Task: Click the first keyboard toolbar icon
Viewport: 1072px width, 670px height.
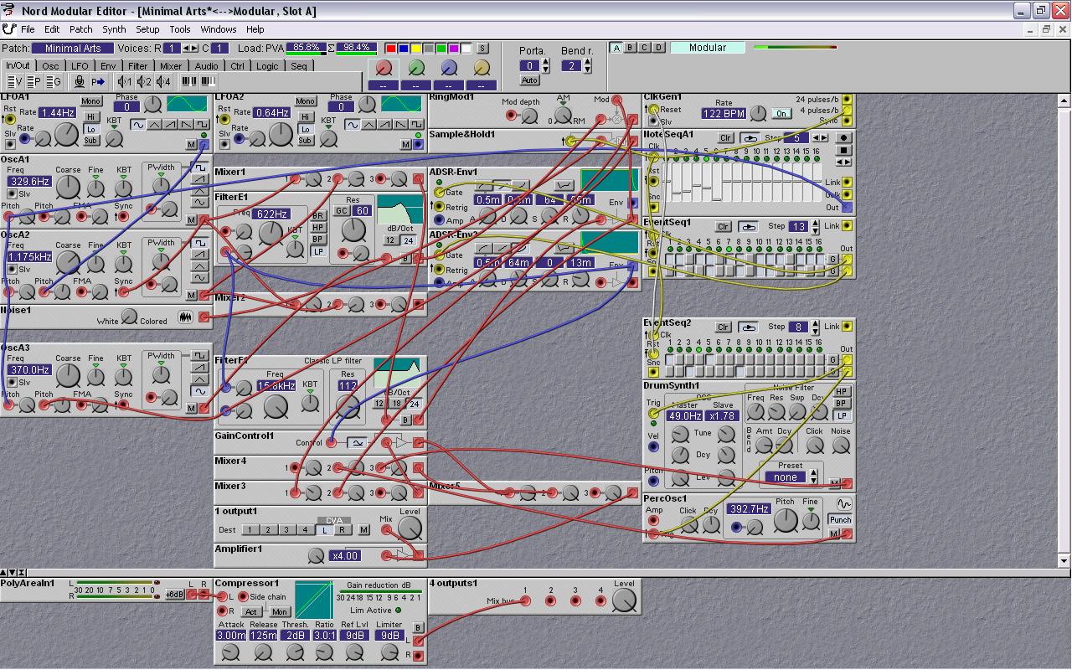Action: tap(188, 81)
